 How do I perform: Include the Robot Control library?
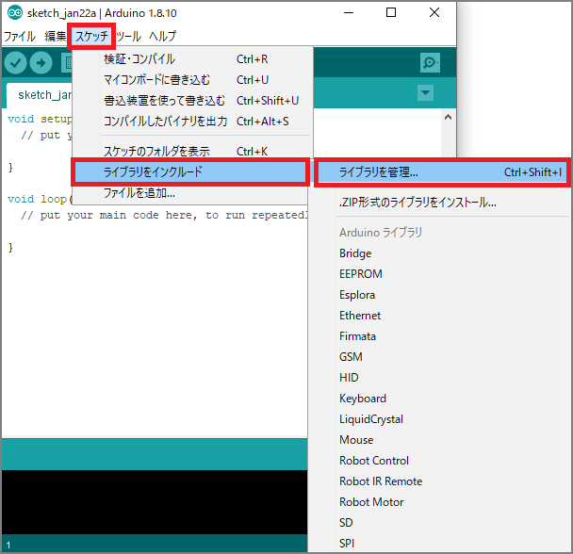(439, 461)
